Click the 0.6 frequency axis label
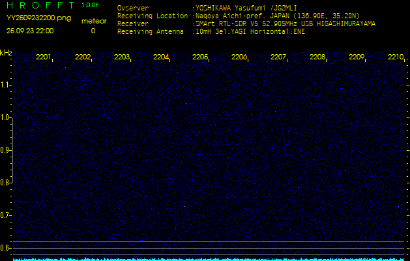 click(x=6, y=248)
